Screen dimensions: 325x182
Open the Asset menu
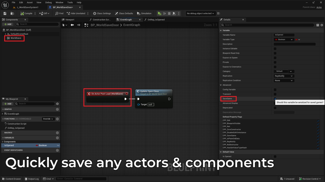click(30, 3)
